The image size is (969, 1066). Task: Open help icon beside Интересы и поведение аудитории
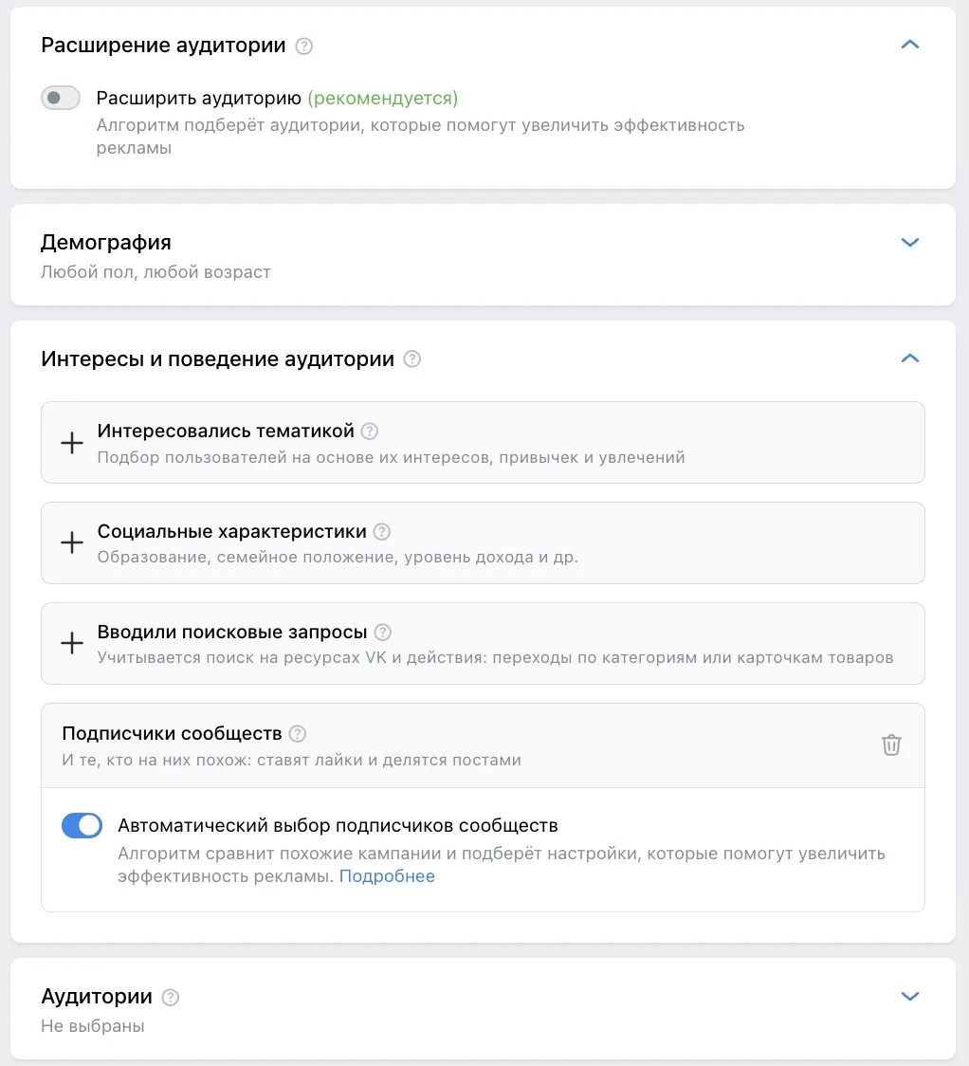[411, 358]
